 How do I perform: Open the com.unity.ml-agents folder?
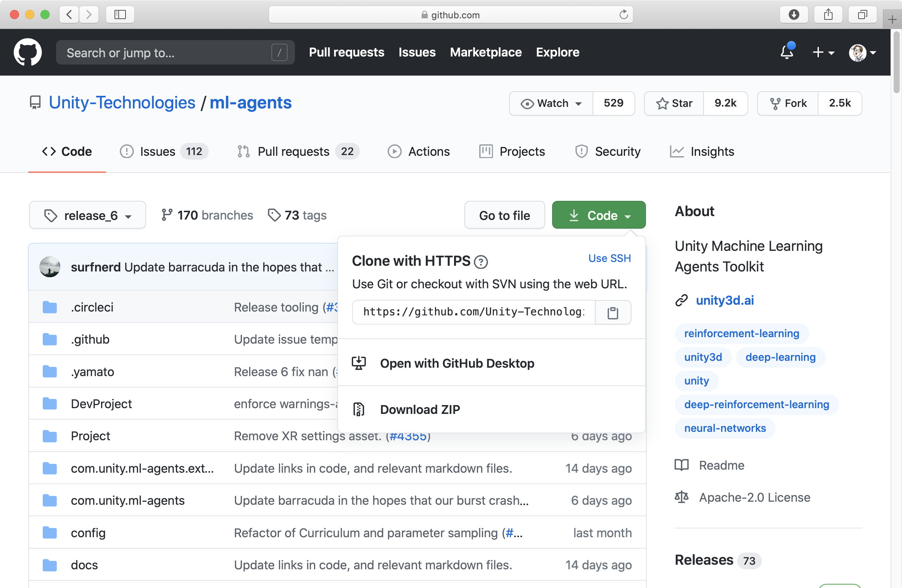(x=127, y=500)
